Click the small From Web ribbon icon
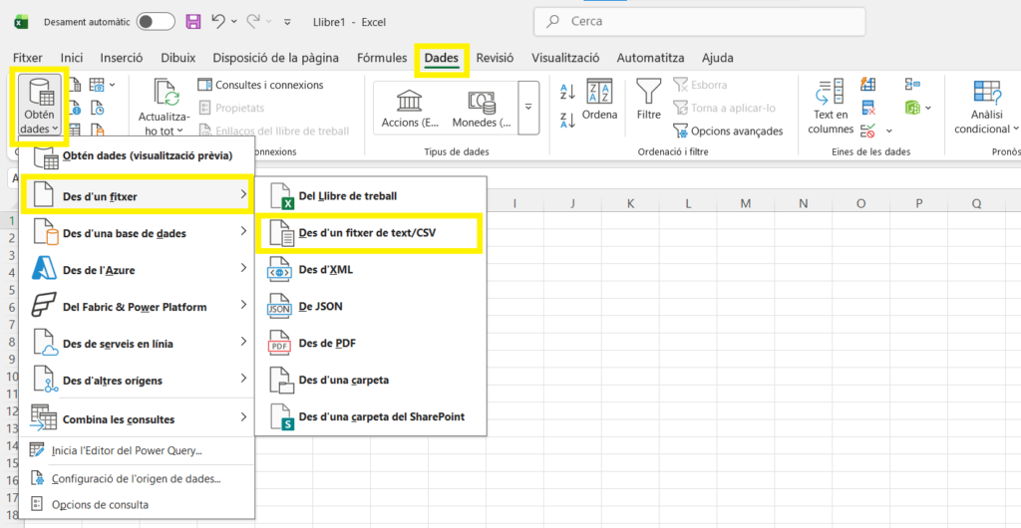Image resolution: width=1021 pixels, height=528 pixels. tap(76, 108)
